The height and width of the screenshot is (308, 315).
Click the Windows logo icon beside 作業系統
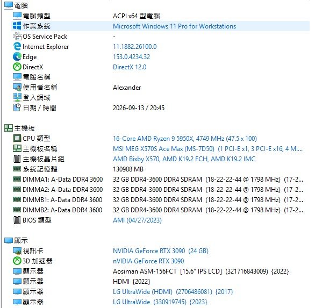[17, 26]
